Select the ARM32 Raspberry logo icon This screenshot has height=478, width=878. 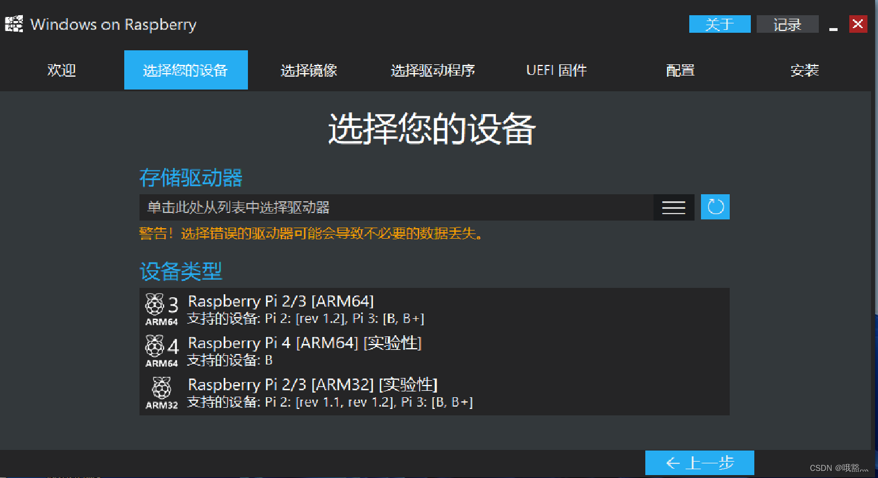(x=162, y=393)
